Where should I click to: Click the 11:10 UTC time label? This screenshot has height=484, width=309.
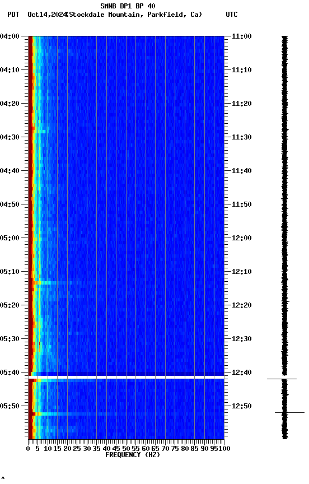pyautogui.click(x=242, y=70)
